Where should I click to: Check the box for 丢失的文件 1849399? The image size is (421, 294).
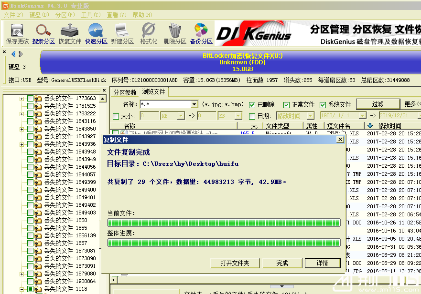point(30,182)
